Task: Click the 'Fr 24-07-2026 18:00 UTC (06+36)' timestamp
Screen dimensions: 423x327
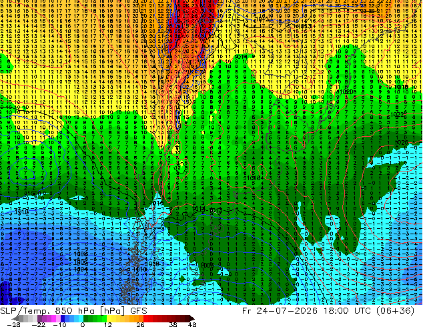Action: (x=328, y=311)
